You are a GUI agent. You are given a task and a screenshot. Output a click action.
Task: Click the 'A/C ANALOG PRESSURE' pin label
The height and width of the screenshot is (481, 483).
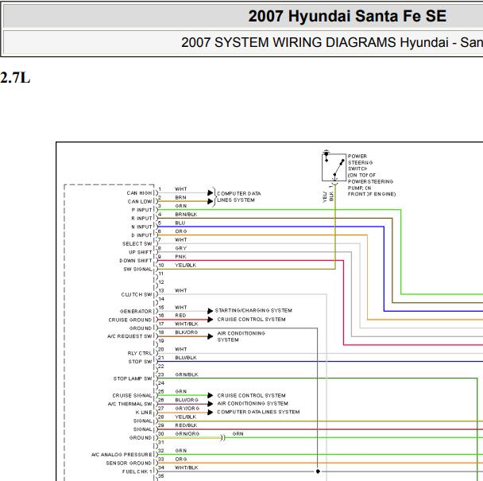click(122, 455)
